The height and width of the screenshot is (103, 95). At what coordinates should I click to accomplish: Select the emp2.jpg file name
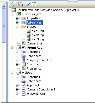tap(38, 35)
